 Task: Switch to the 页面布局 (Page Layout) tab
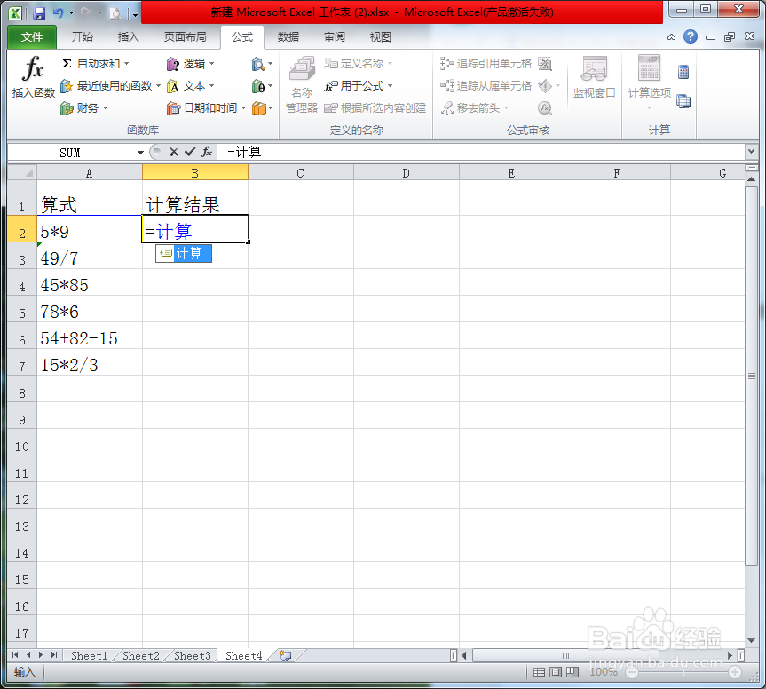tap(186, 37)
